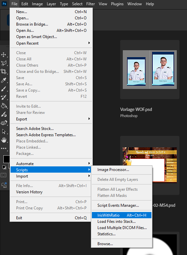Expand the Automate submenu
Screen dimensions: 187x255
(x=51, y=164)
